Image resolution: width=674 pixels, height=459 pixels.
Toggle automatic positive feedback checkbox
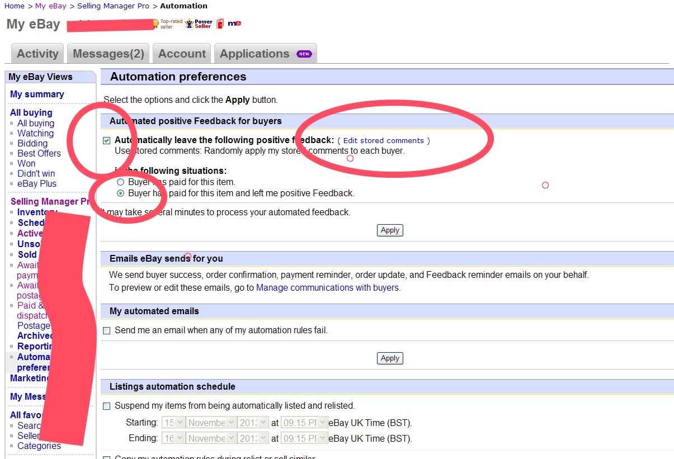click(107, 141)
